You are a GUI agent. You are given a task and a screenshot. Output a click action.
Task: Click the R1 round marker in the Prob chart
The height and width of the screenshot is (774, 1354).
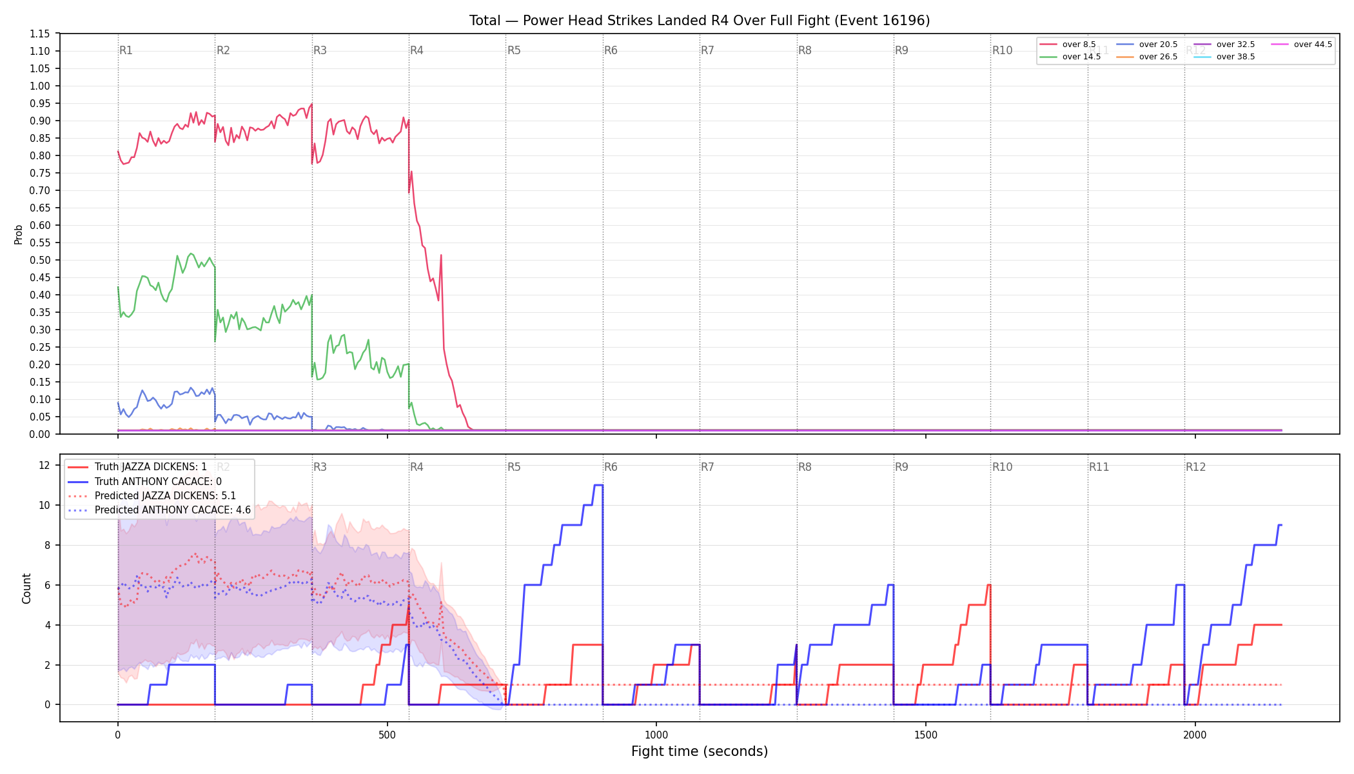[126, 50]
